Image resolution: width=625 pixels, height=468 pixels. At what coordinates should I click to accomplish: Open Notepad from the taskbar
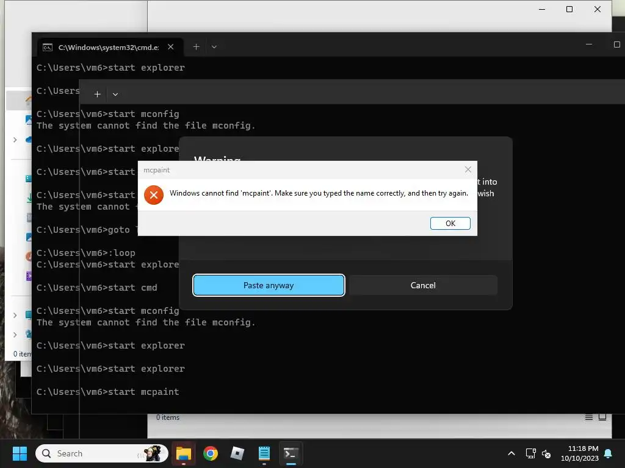264,453
